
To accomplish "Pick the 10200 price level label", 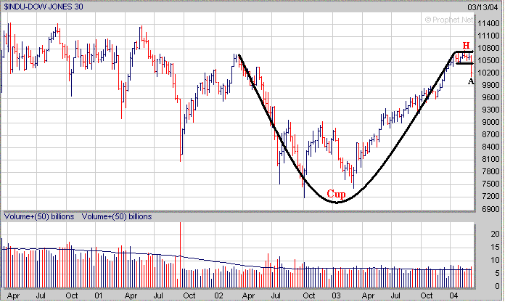I will 488,73.
